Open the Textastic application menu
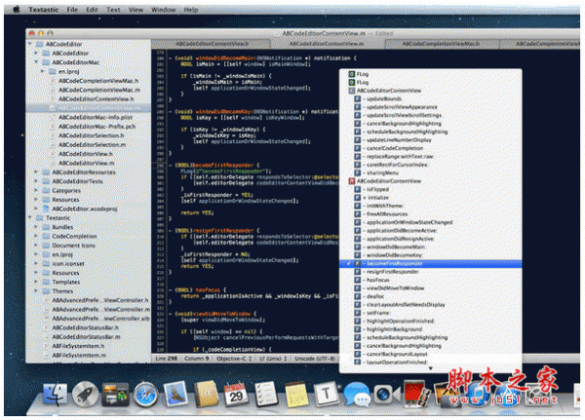 point(43,10)
